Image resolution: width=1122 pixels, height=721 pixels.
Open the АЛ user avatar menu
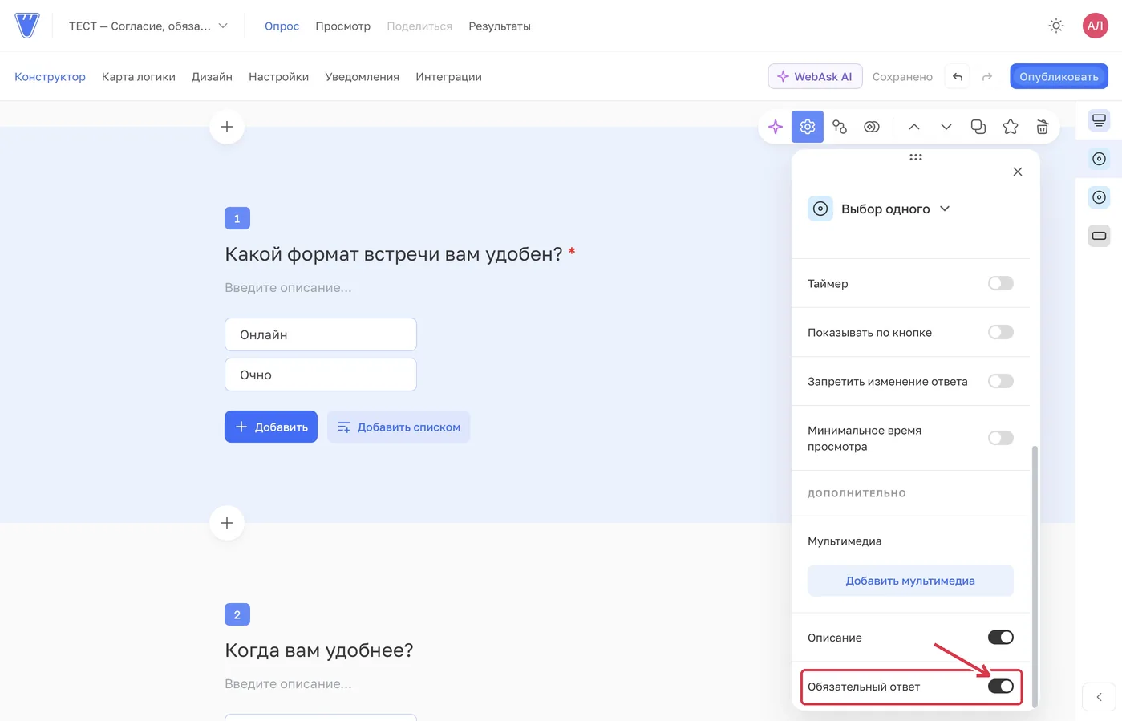(1095, 26)
